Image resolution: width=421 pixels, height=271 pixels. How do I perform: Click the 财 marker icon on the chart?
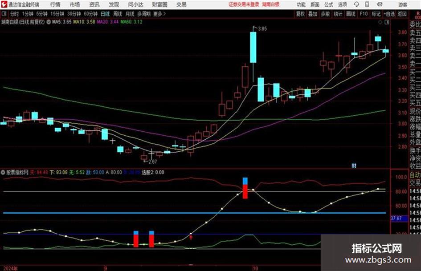[354, 166]
